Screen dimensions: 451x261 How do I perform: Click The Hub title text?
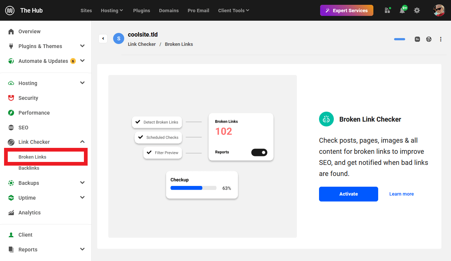click(x=31, y=10)
